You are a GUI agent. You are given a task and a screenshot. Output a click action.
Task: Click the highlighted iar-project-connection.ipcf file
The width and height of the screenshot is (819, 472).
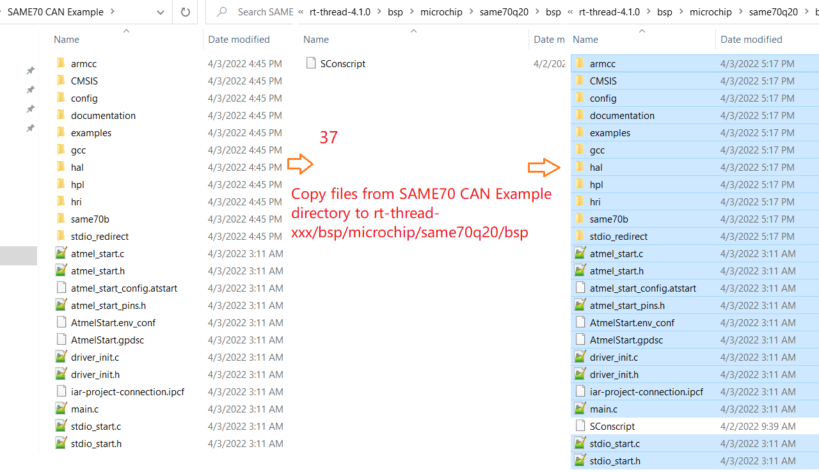(646, 392)
